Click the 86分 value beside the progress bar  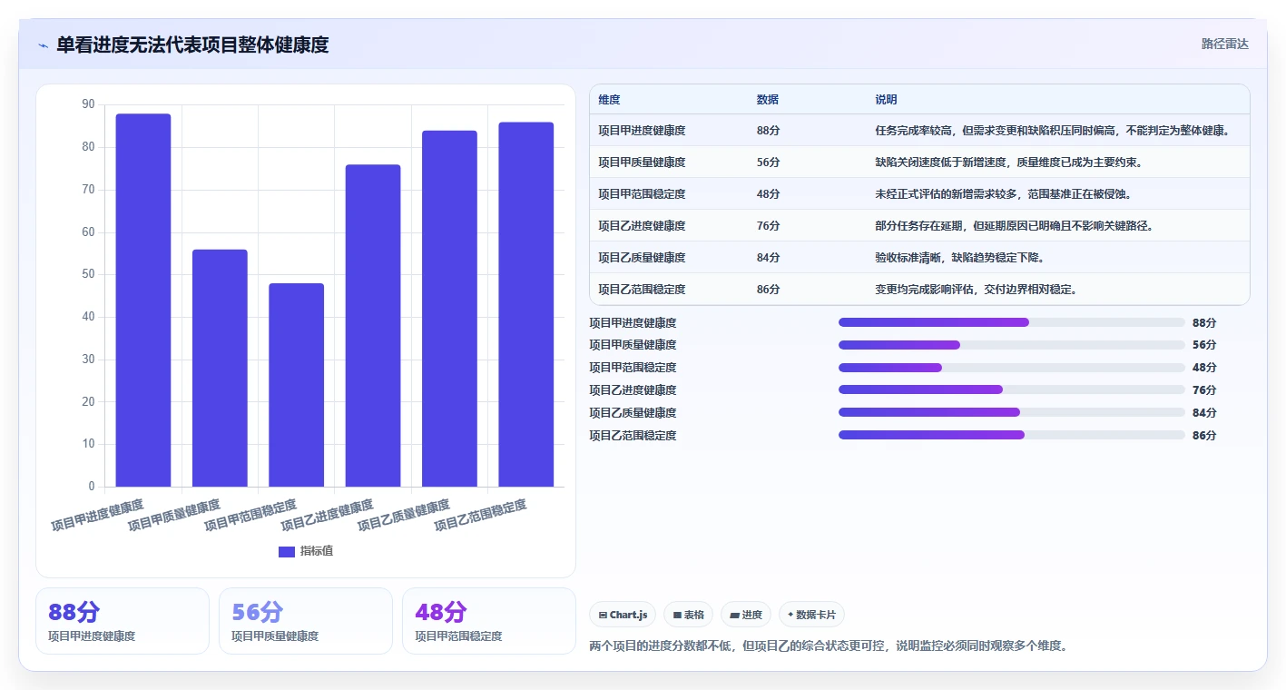pyautogui.click(x=1204, y=436)
